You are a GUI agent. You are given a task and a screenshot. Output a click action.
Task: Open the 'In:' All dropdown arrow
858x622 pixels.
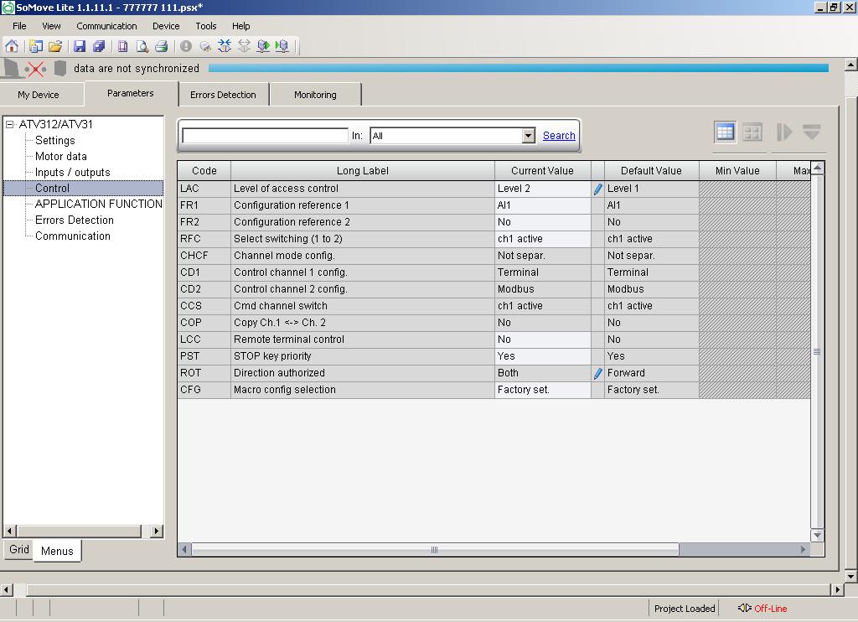[528, 135]
